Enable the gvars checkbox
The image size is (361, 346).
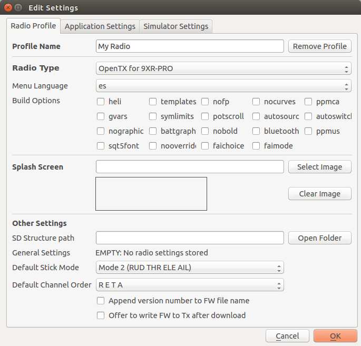101,116
